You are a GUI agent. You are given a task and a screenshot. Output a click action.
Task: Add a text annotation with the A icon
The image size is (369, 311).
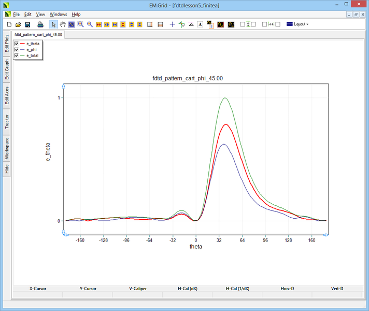200,24
